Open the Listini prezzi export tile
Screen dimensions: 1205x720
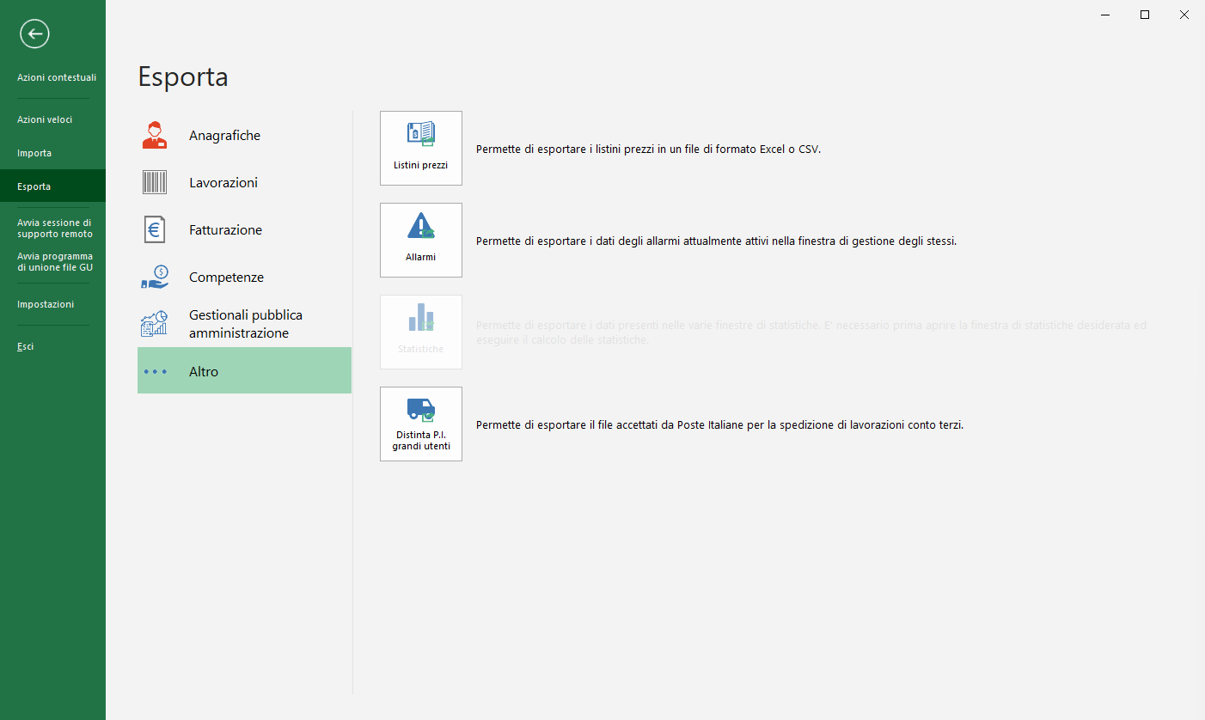point(421,148)
